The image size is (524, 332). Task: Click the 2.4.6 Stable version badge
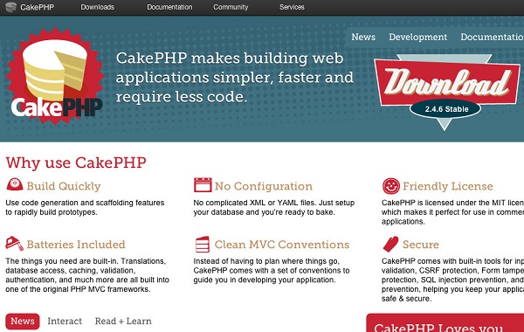point(446,109)
